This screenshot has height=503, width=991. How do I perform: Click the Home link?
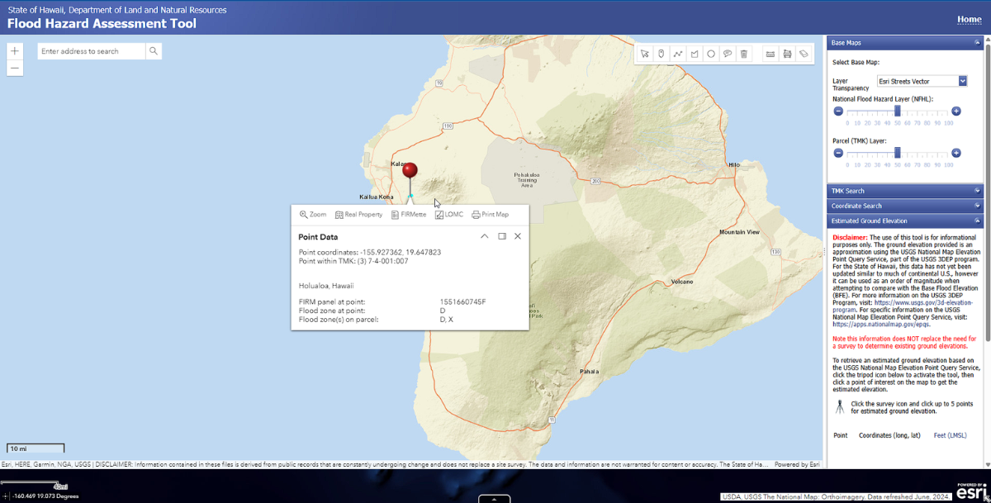click(968, 18)
